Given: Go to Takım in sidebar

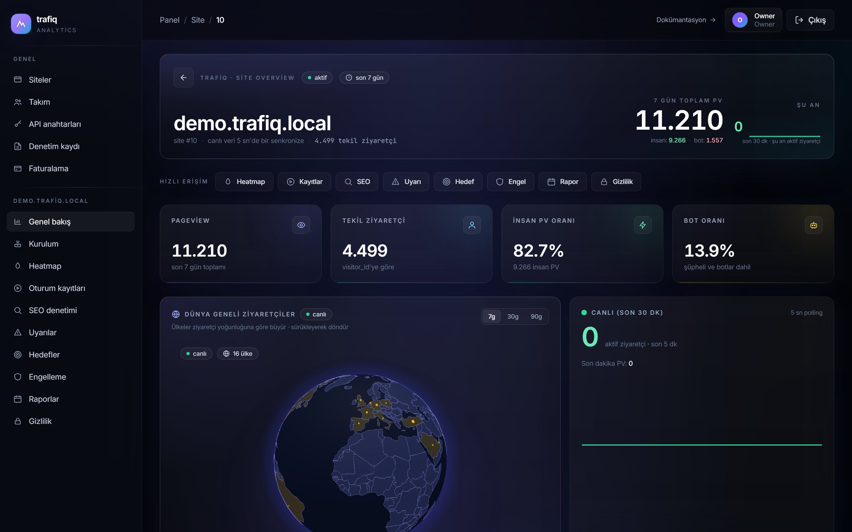Looking at the screenshot, I should coord(71,102).
